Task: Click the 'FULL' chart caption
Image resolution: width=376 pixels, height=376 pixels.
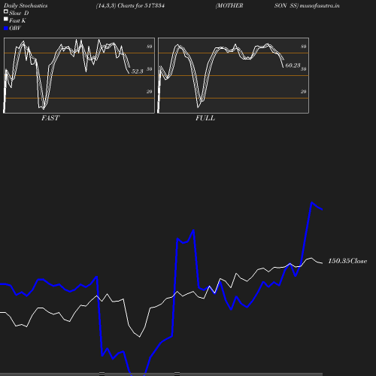Action: (205, 118)
